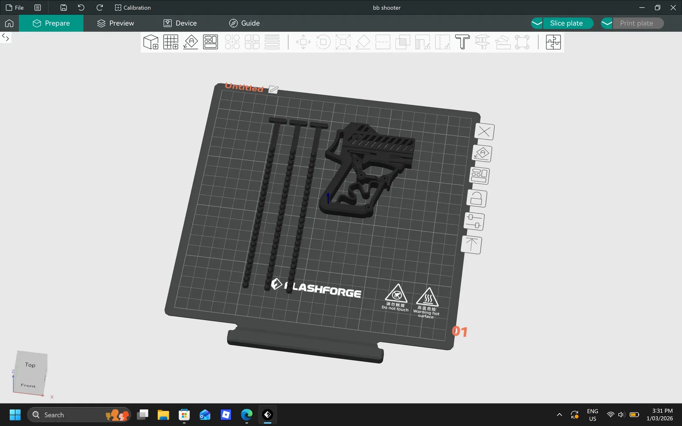Open the File menu
The image size is (682, 426).
14,8
